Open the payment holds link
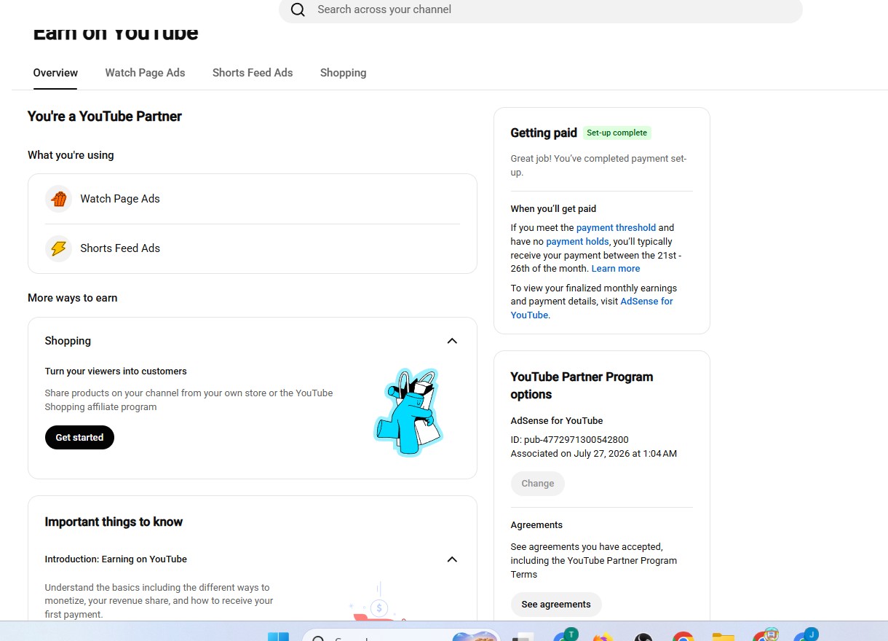 click(x=578, y=242)
